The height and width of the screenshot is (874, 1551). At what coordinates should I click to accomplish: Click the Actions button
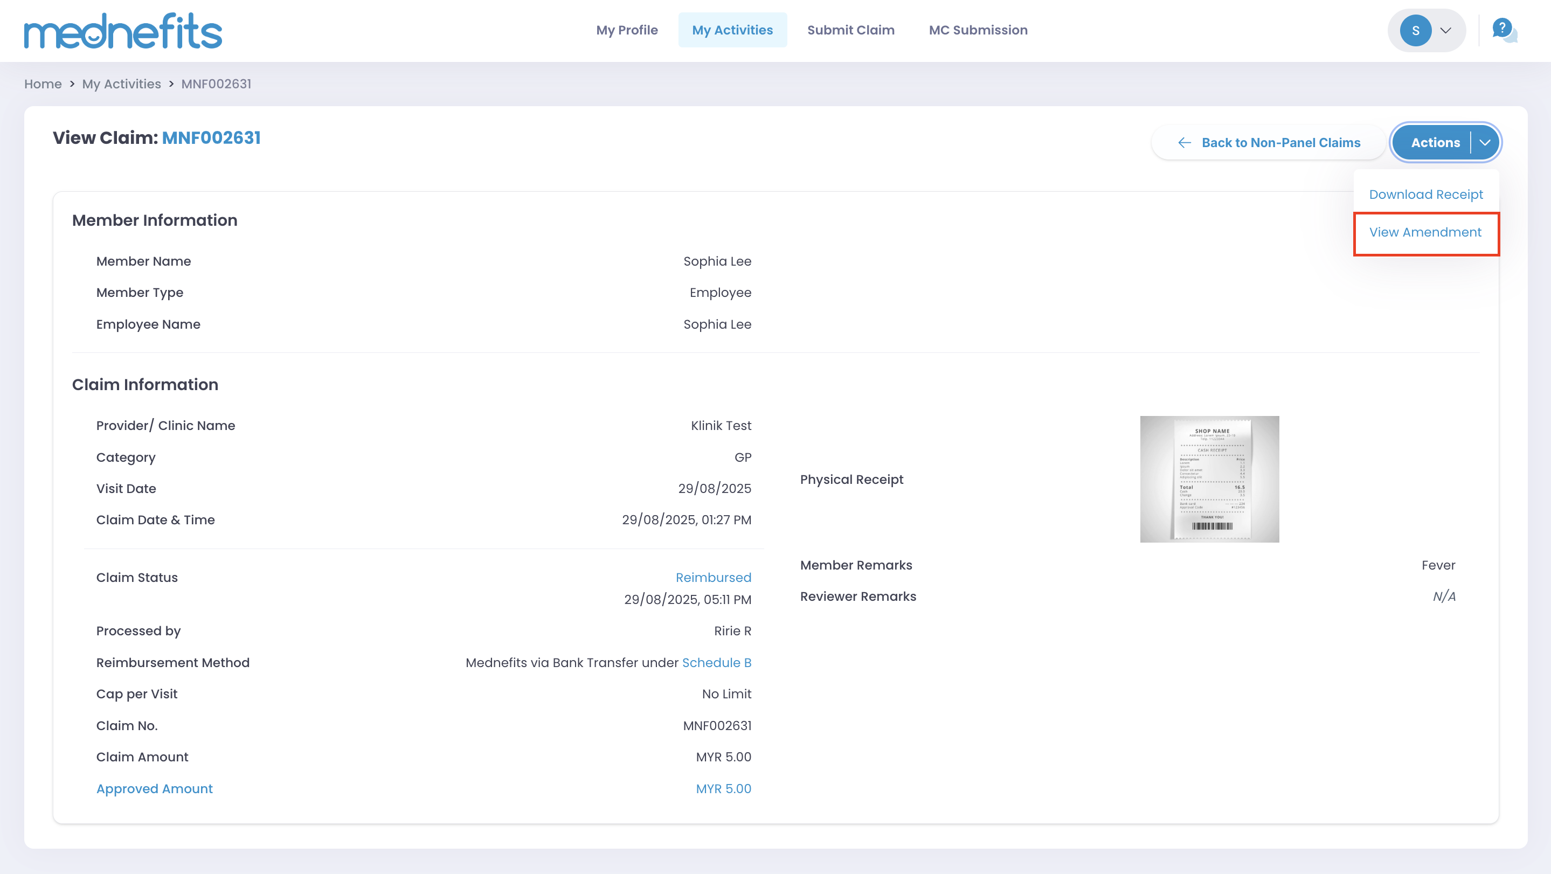click(1435, 143)
